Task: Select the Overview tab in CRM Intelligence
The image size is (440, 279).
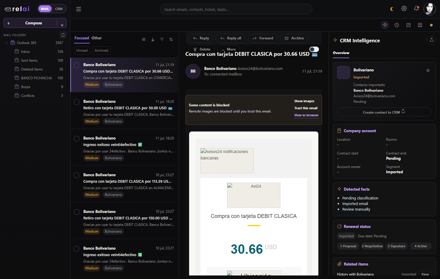Action: point(341,53)
